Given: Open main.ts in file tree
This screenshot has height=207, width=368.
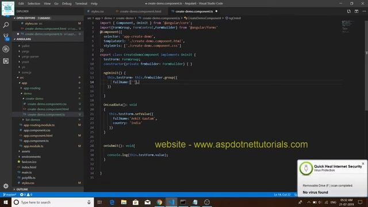Looking at the screenshot, I should [x=26, y=172].
